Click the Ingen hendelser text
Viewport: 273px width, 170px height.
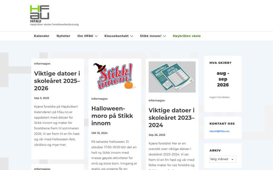(220, 97)
